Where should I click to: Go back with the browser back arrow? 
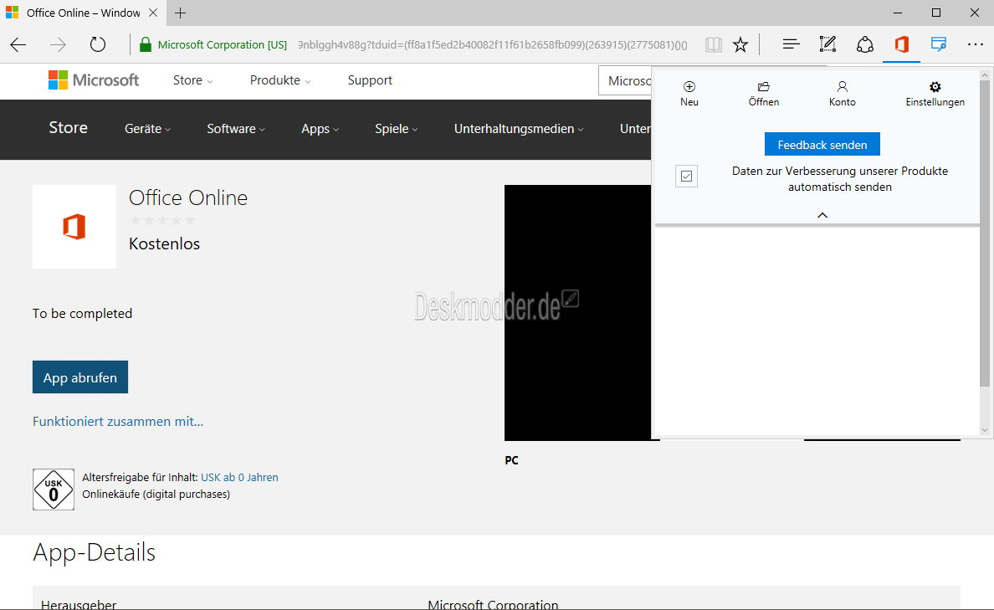[x=18, y=44]
